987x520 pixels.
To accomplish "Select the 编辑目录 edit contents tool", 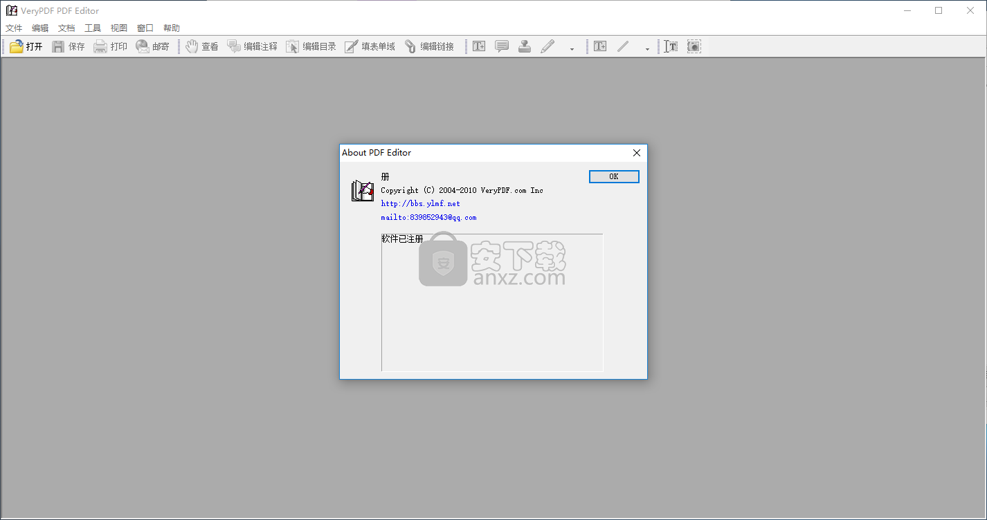I will [311, 46].
